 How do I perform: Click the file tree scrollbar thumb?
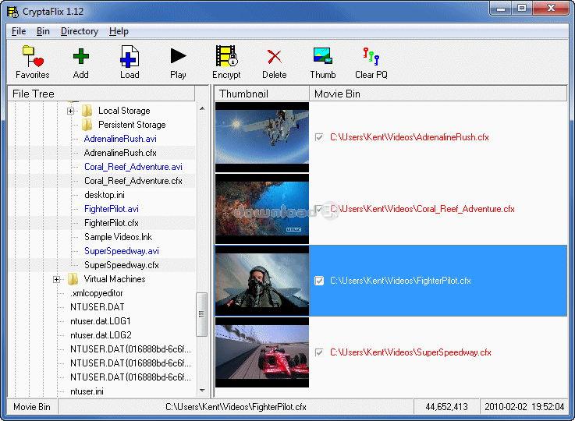tap(202, 314)
